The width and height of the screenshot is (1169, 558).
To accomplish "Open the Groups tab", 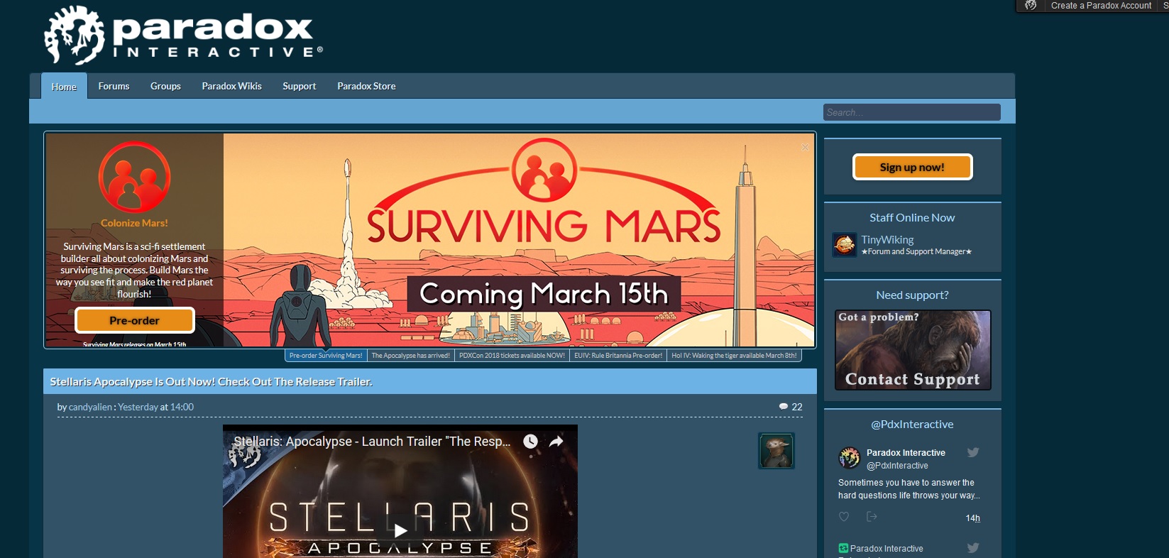I will 165,86.
